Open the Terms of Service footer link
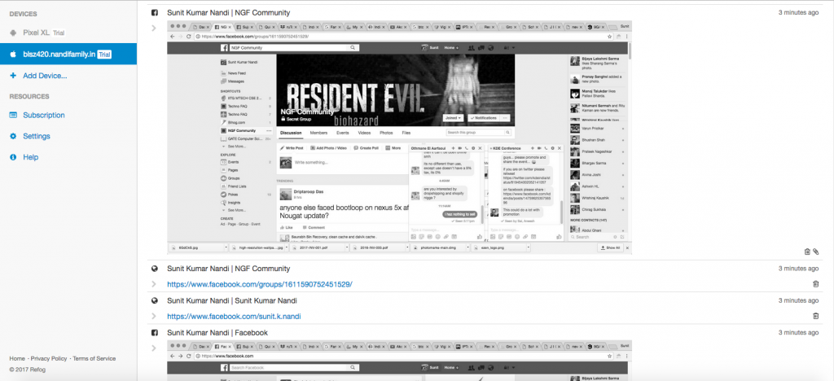This screenshot has width=834, height=381. pos(94,359)
